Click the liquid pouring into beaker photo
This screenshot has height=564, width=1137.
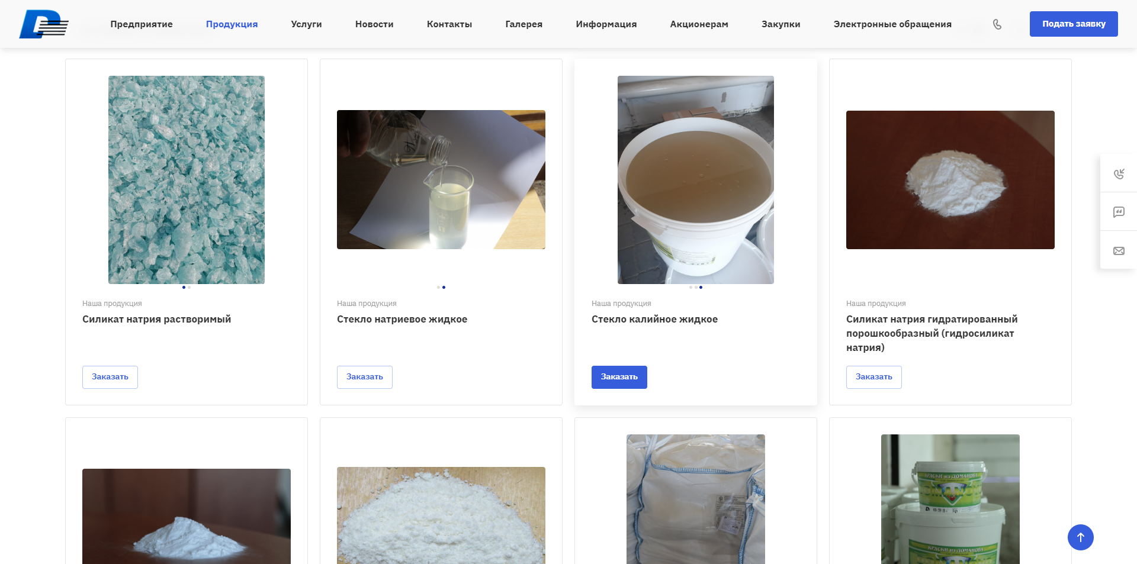(x=441, y=179)
